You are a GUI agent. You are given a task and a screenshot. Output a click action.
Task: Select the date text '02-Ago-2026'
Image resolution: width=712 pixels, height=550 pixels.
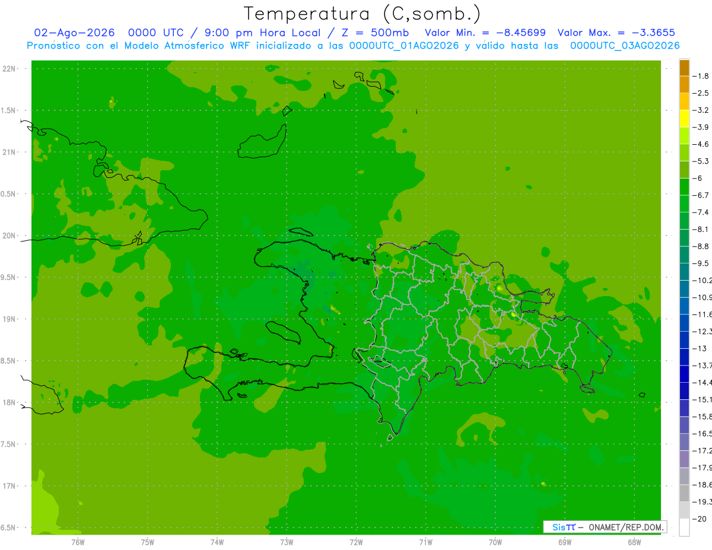pos(74,33)
